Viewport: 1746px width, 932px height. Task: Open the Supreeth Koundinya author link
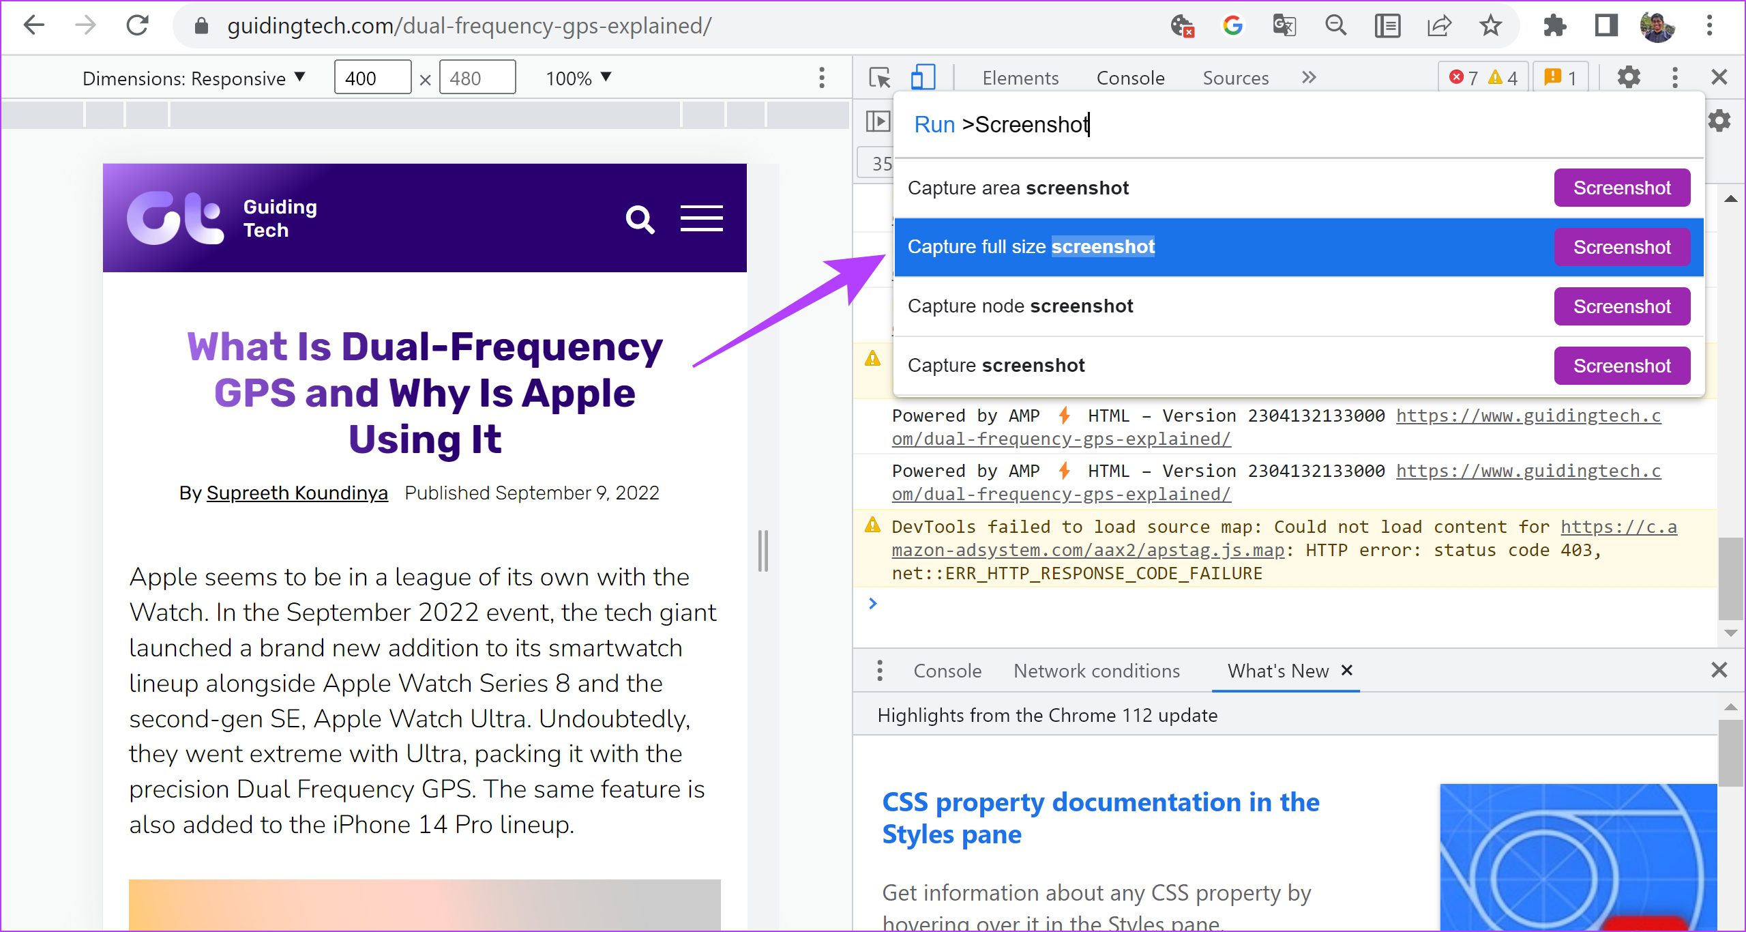coord(297,493)
